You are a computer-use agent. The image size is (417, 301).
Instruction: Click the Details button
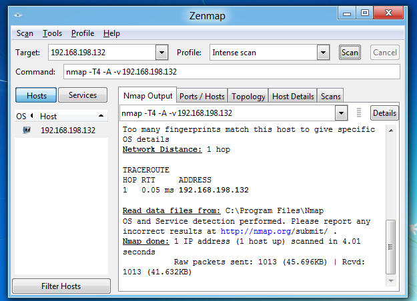pyautogui.click(x=384, y=113)
